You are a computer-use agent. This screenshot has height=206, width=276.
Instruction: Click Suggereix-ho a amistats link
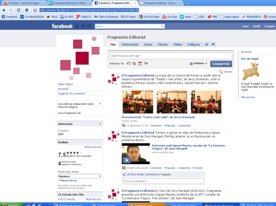click(x=71, y=93)
